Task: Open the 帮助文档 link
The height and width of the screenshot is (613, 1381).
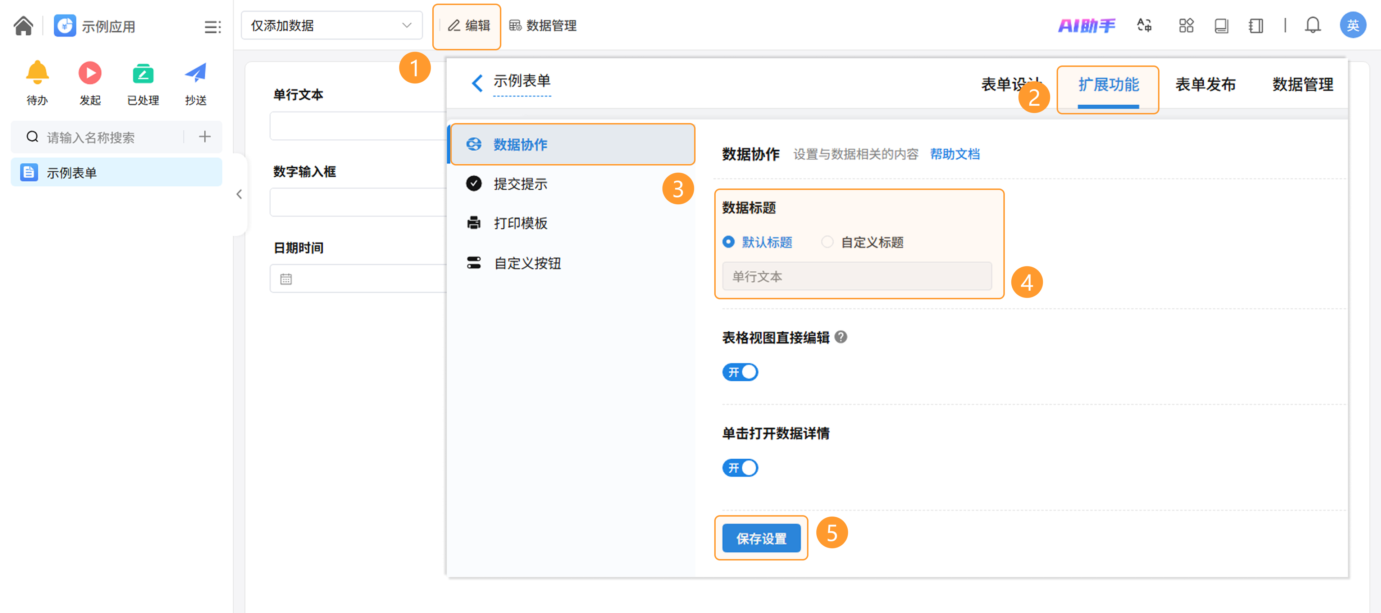Action: 954,154
